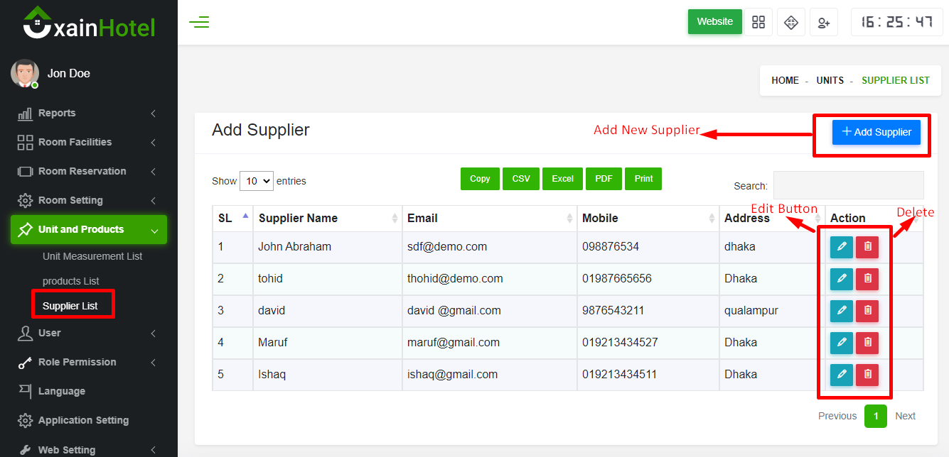Delete supplier Maruf using red trash icon

pos(867,343)
